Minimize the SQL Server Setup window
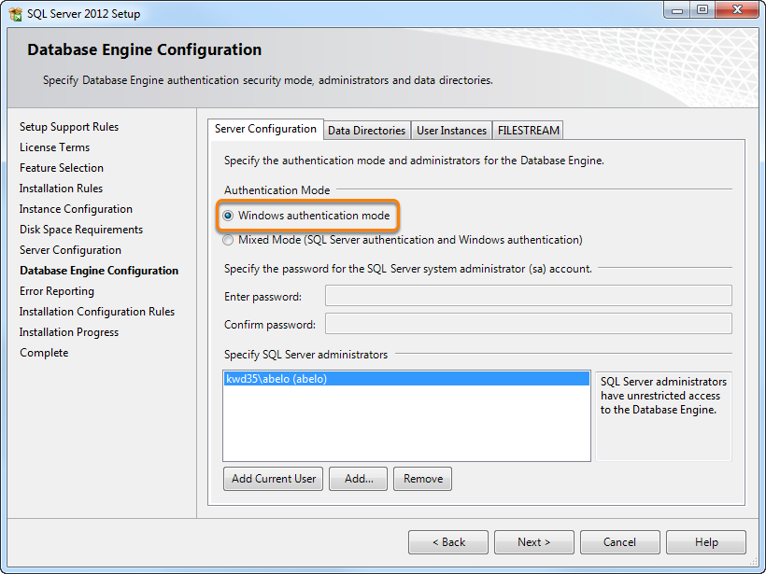The height and width of the screenshot is (574, 766). point(677,9)
